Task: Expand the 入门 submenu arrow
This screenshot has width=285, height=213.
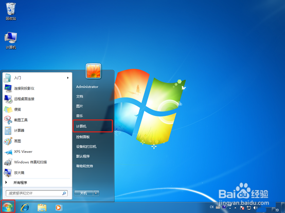Action: pyautogui.click(x=68, y=78)
